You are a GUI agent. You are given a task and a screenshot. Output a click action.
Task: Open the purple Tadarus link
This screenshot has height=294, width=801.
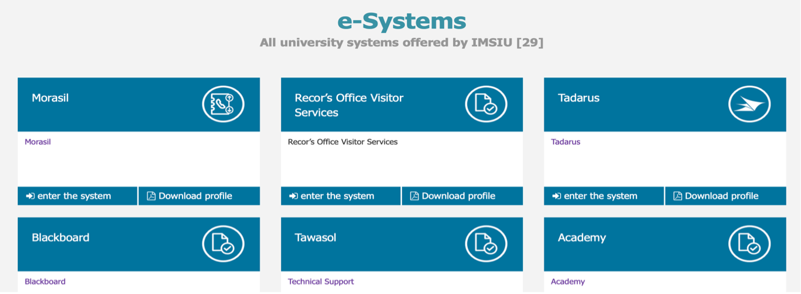tap(565, 142)
